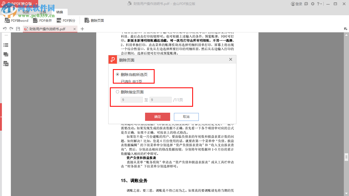
Task: Cancel the 删除页面 dialog
Action: pyautogui.click(x=186, y=117)
